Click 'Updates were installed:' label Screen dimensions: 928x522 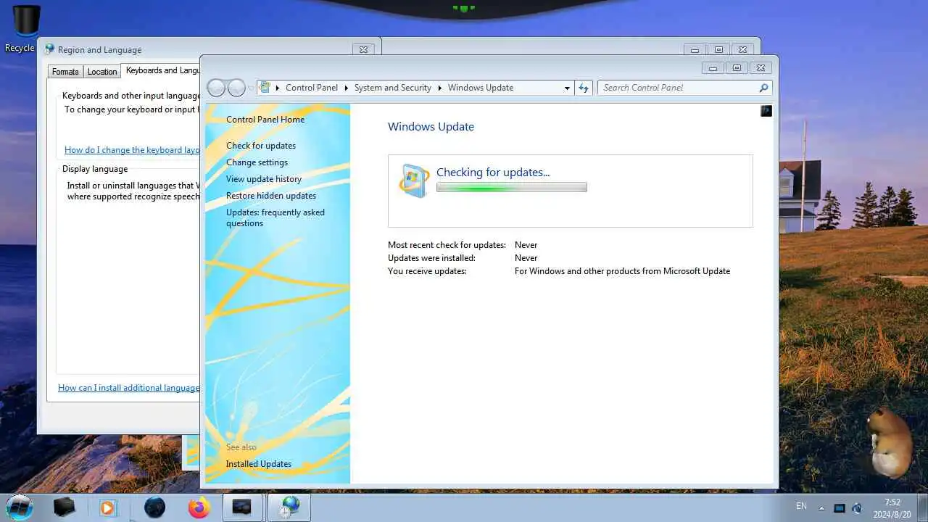tap(431, 258)
